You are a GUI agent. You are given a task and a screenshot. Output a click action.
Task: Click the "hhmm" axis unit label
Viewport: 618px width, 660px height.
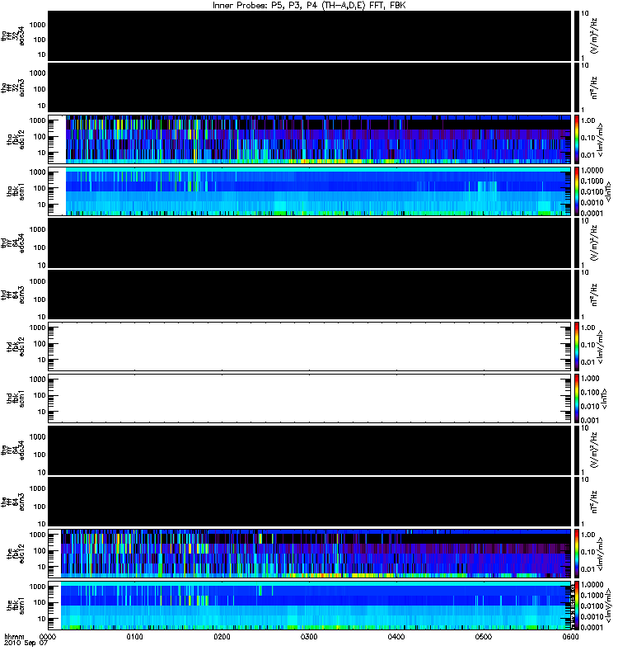coord(14,636)
